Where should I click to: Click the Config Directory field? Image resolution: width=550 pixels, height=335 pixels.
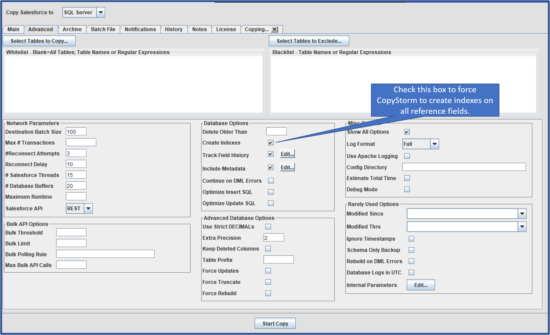[x=464, y=167]
